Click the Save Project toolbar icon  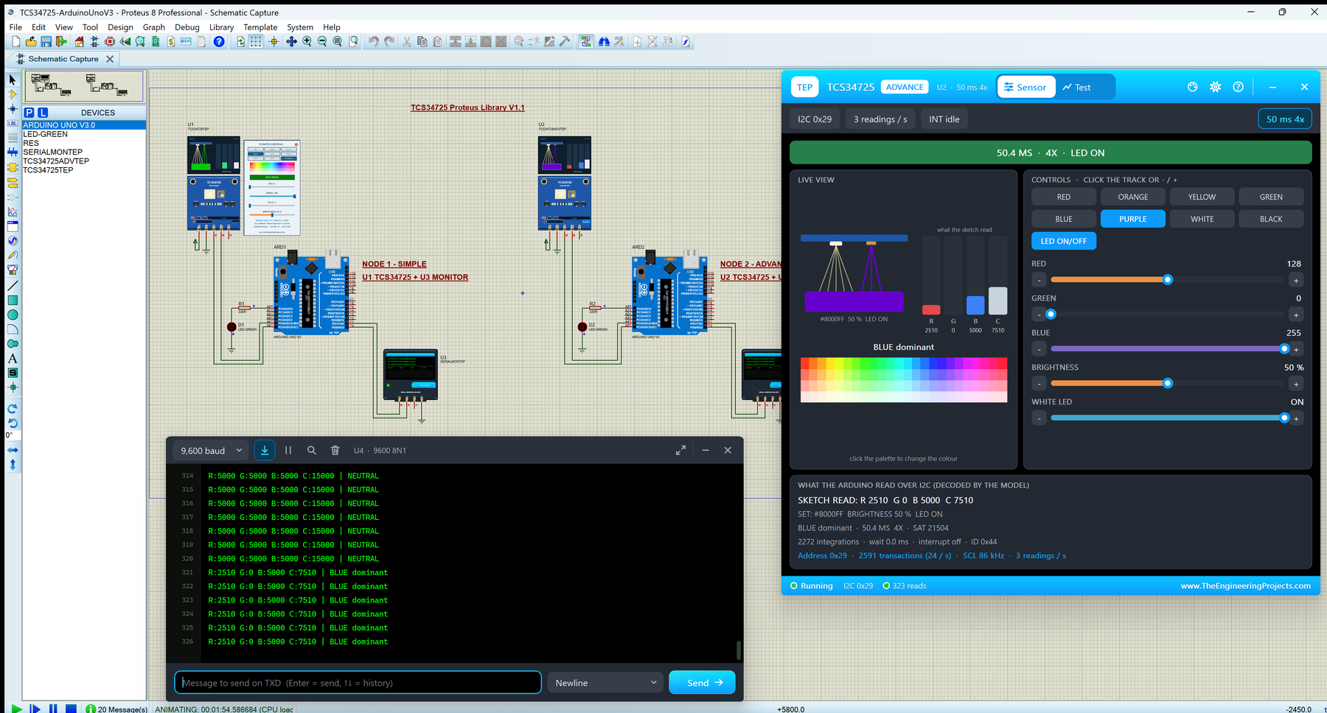click(x=46, y=42)
